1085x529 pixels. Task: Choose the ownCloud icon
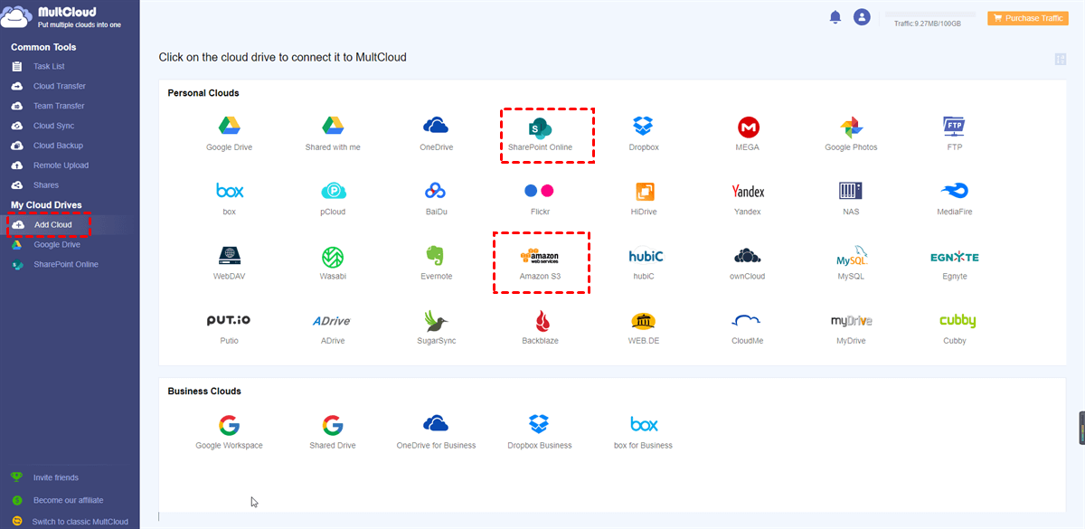tap(748, 263)
